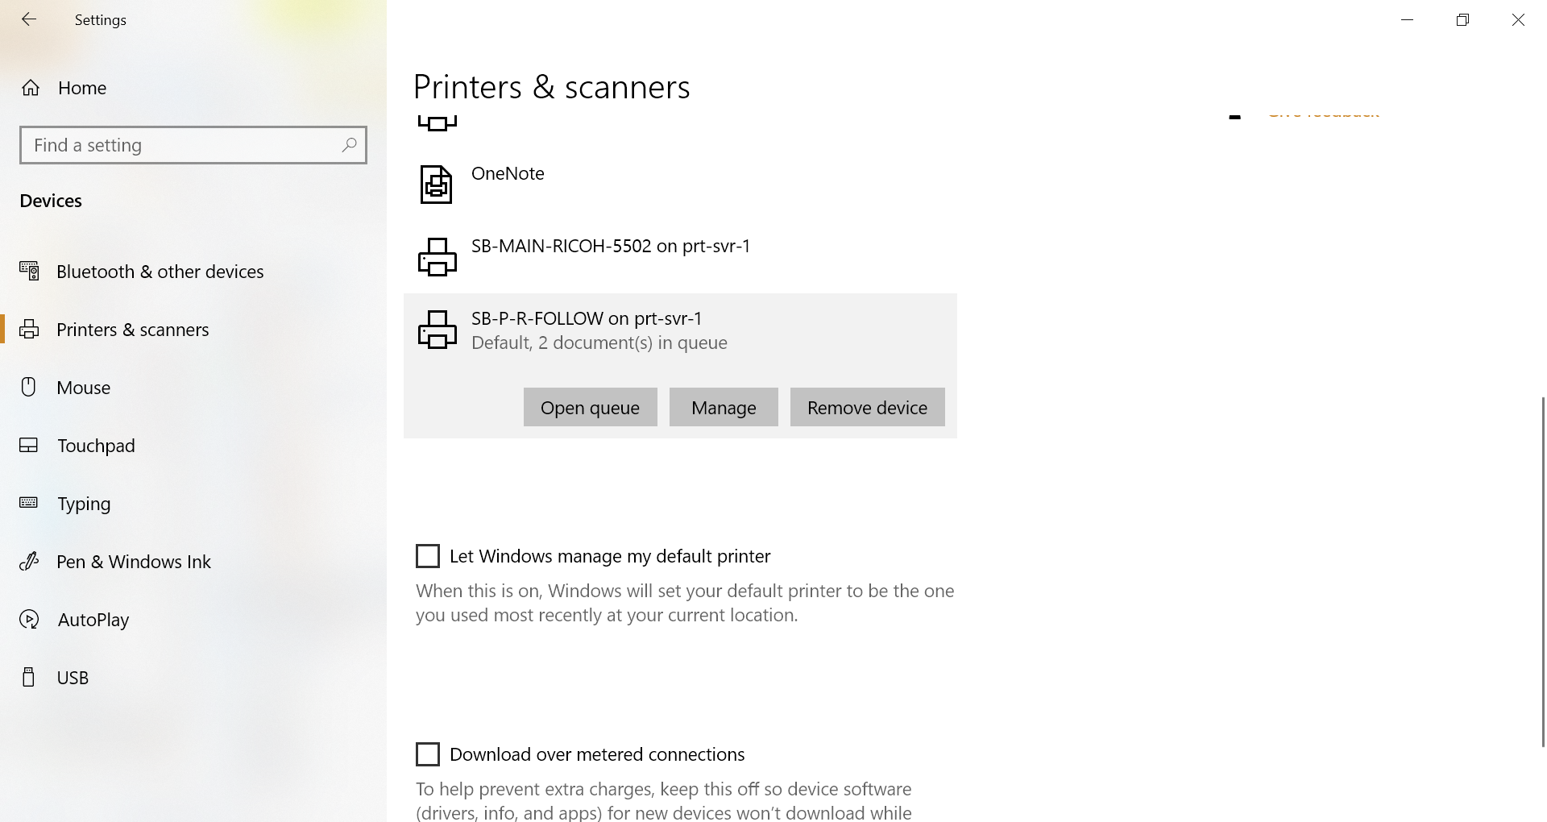Click the Touchpad icon in sidebar
Image resolution: width=1547 pixels, height=822 pixels.
tap(29, 446)
